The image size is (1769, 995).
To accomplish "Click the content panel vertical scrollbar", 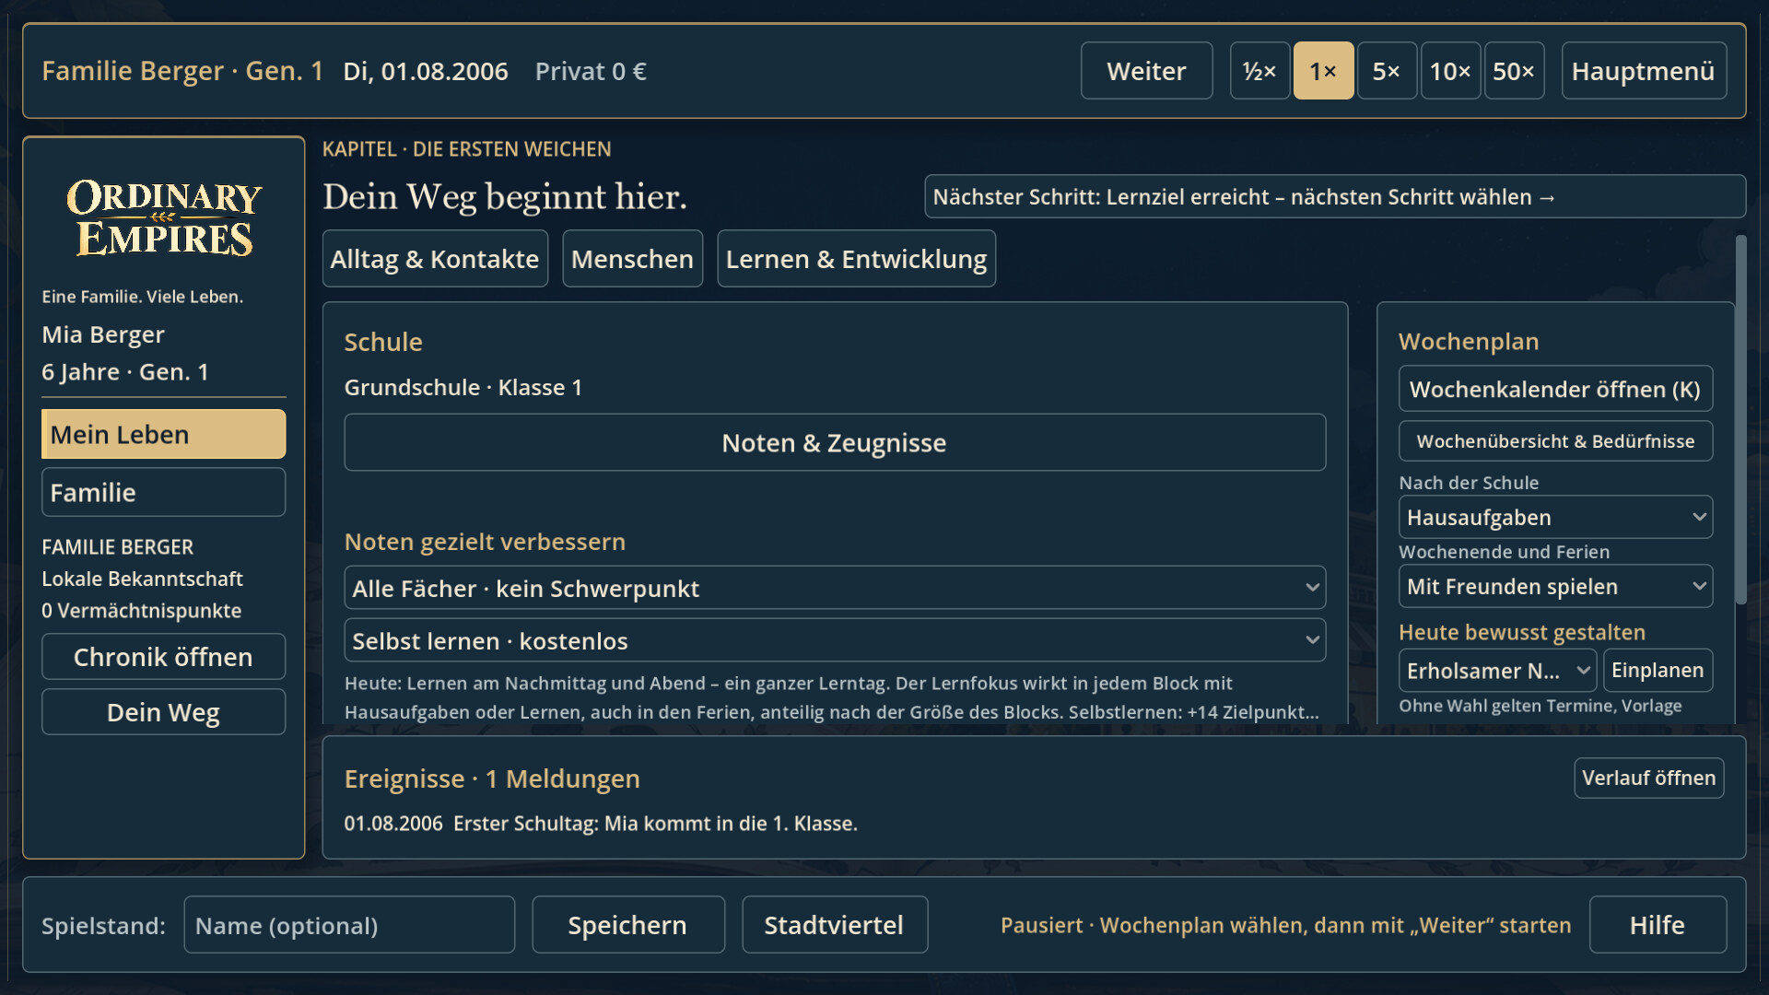I will coord(1740,420).
